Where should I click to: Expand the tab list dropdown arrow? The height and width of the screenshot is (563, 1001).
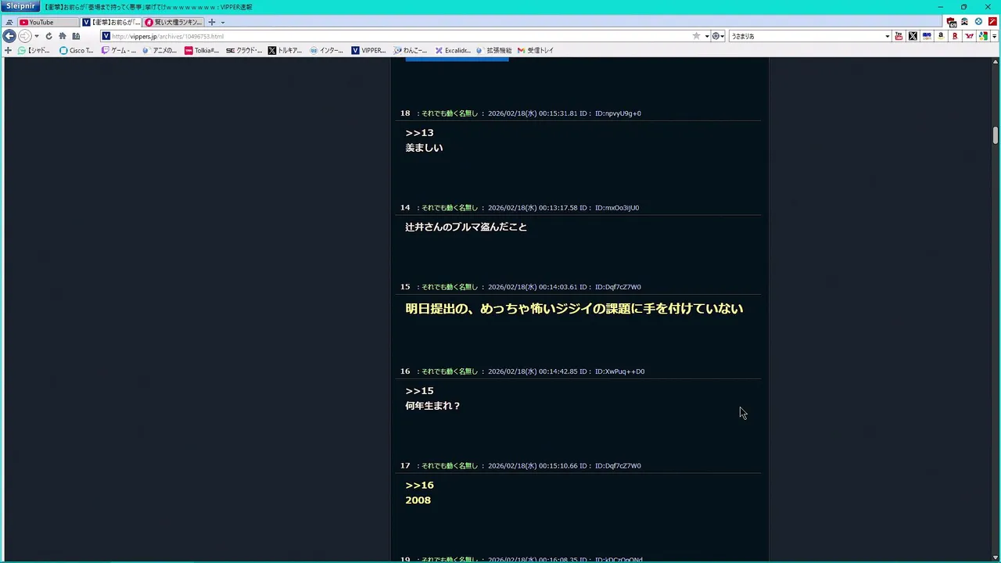223,23
